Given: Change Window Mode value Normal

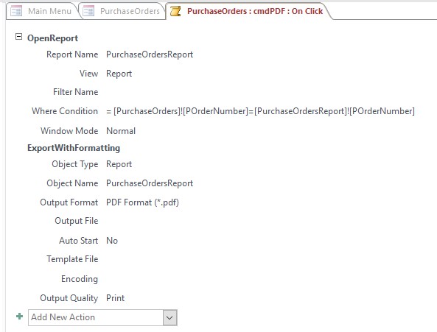Looking at the screenshot, I should click(x=121, y=131).
